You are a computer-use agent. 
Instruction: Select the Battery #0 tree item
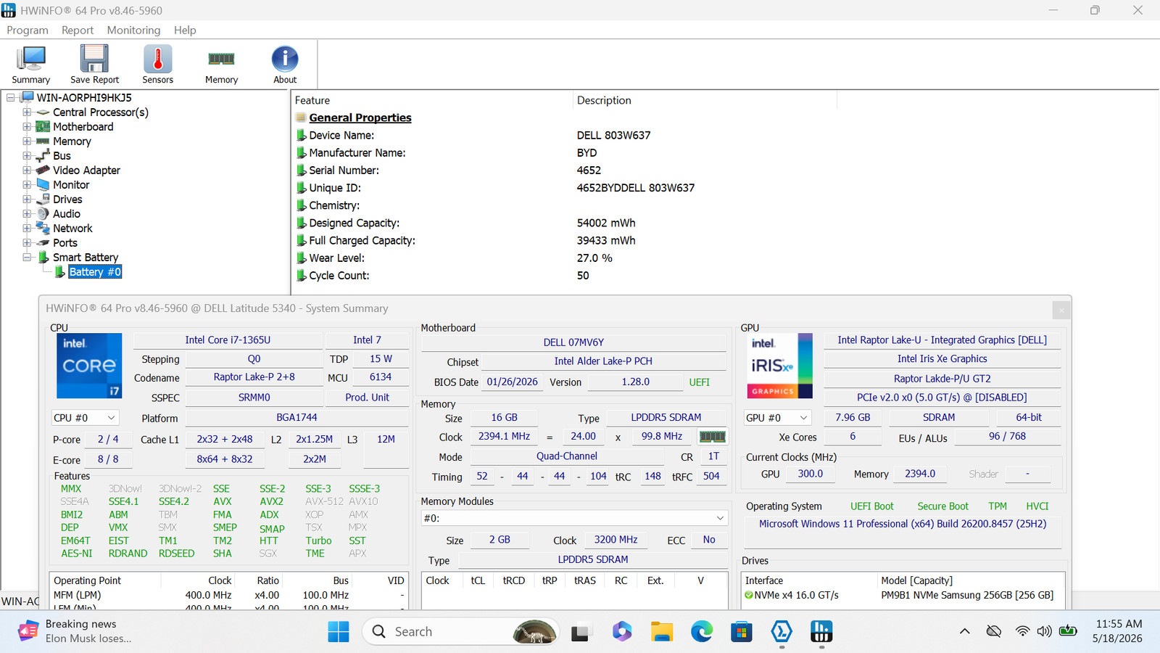point(95,272)
